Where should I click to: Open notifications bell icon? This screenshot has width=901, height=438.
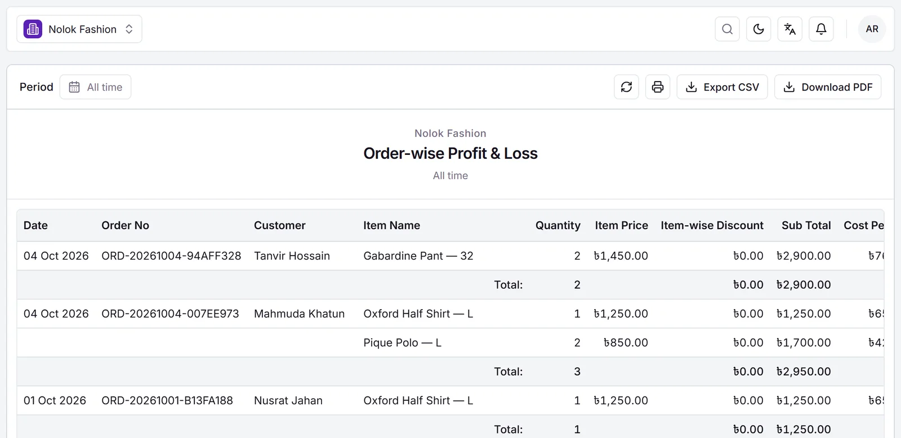click(x=821, y=29)
